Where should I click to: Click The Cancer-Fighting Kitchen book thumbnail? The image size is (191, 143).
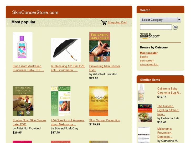pos(145,113)
